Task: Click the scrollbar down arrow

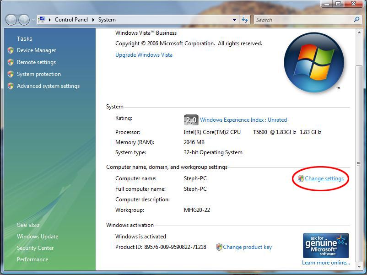Action: point(359,267)
